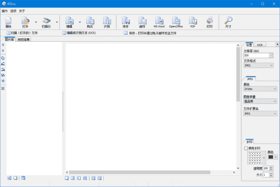Click the fifth icon below preview area

[93, 178]
